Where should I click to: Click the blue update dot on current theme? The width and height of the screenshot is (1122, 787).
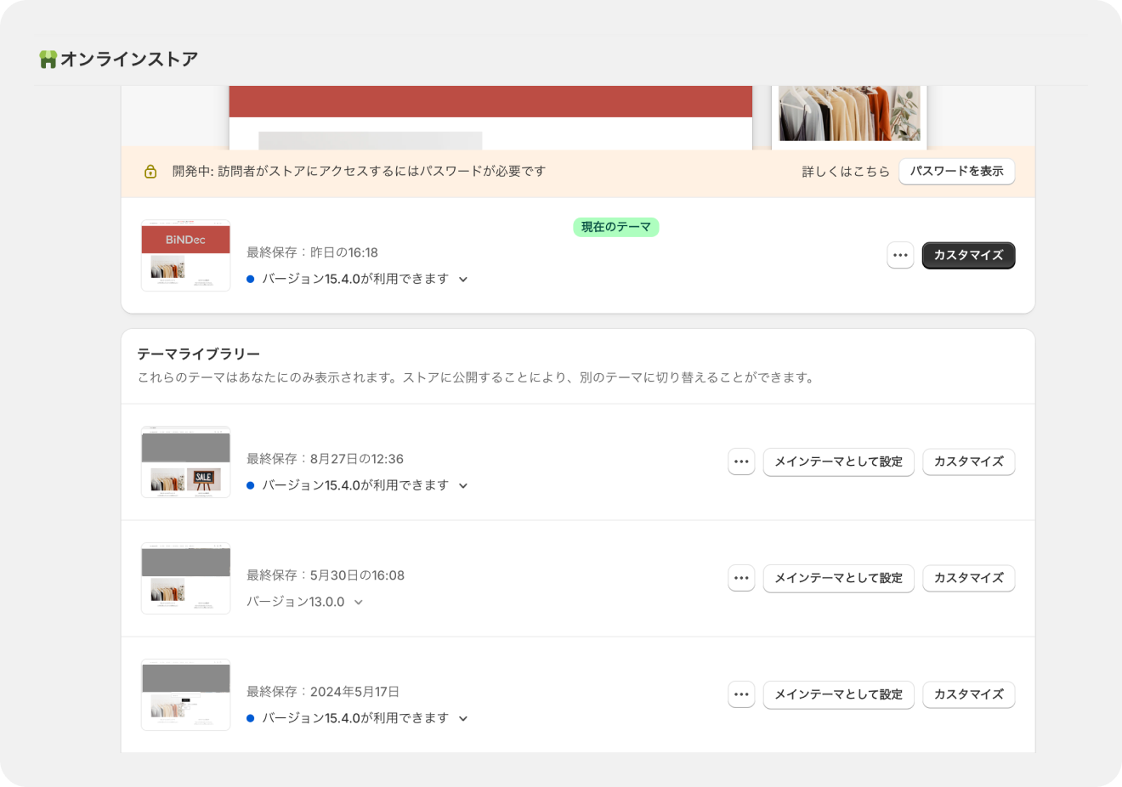pos(251,279)
